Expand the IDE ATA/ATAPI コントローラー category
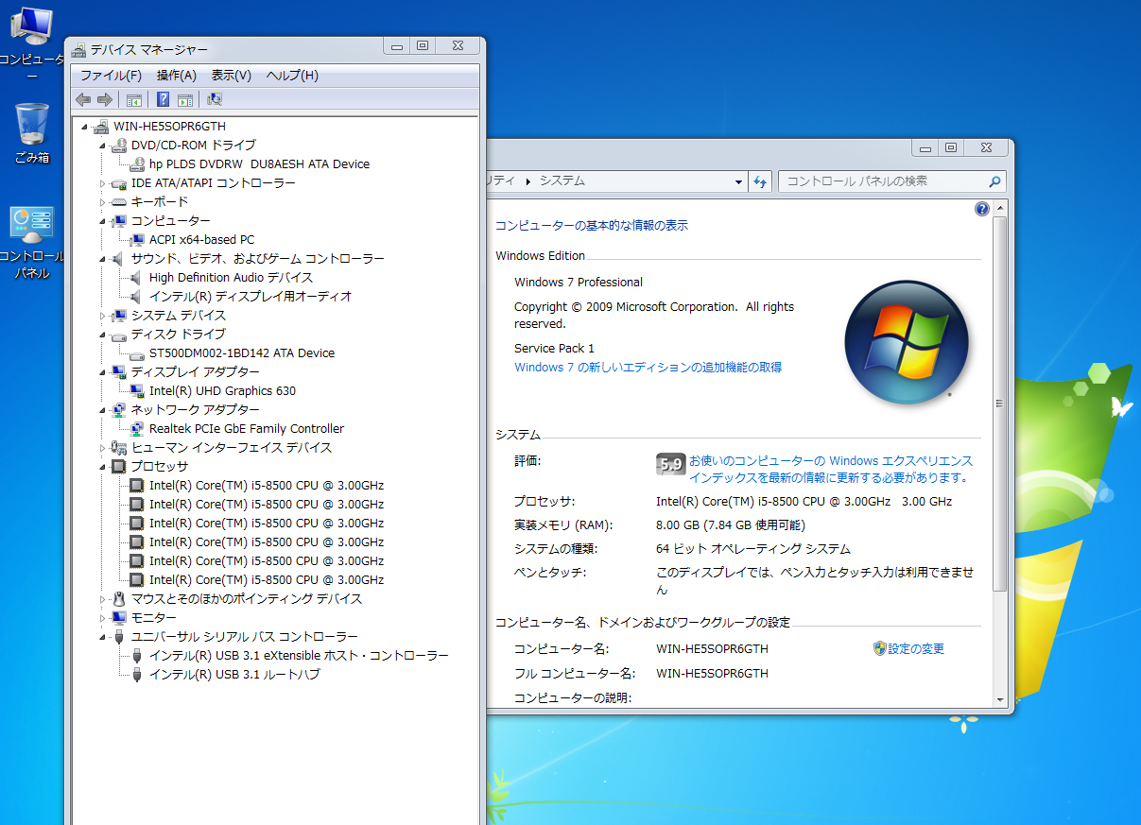The height and width of the screenshot is (825, 1141). (103, 183)
